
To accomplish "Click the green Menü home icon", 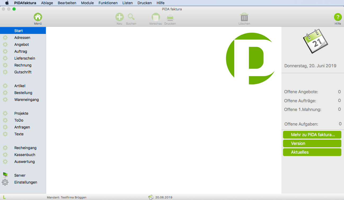I will 38,17.
